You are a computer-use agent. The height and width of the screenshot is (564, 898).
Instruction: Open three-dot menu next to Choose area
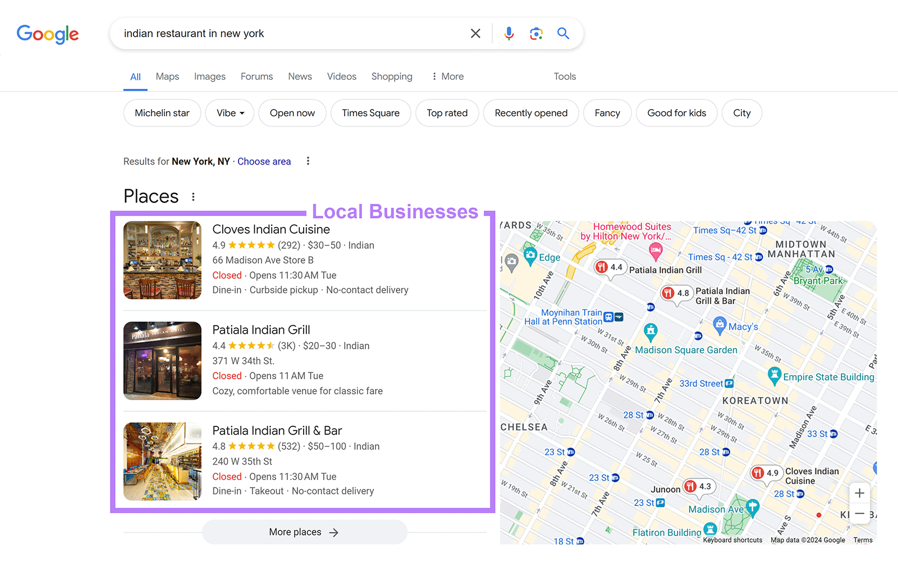click(308, 161)
